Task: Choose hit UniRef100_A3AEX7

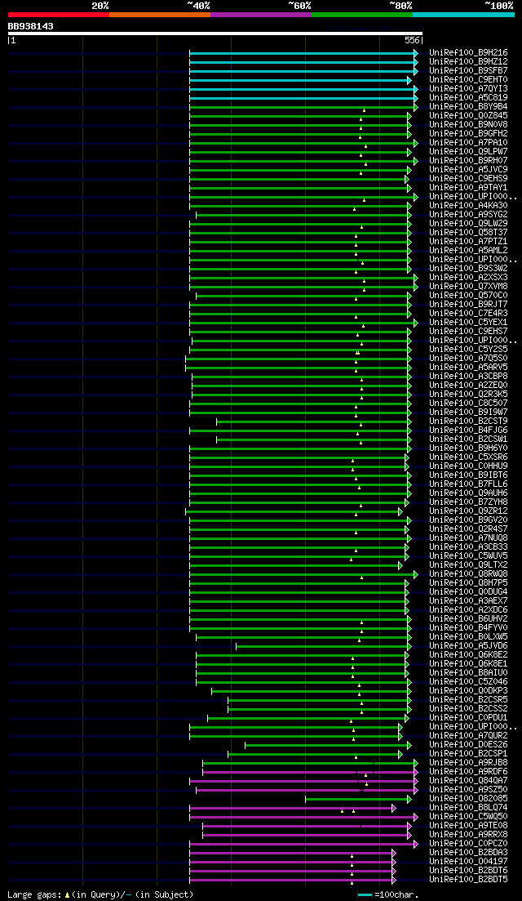Action: point(468,601)
